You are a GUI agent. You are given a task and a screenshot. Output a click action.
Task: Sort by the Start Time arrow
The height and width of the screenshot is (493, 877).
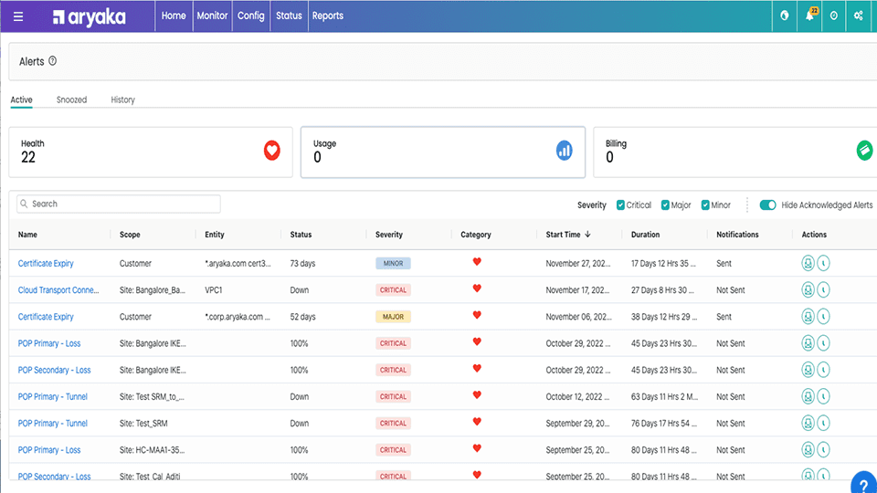coord(587,235)
